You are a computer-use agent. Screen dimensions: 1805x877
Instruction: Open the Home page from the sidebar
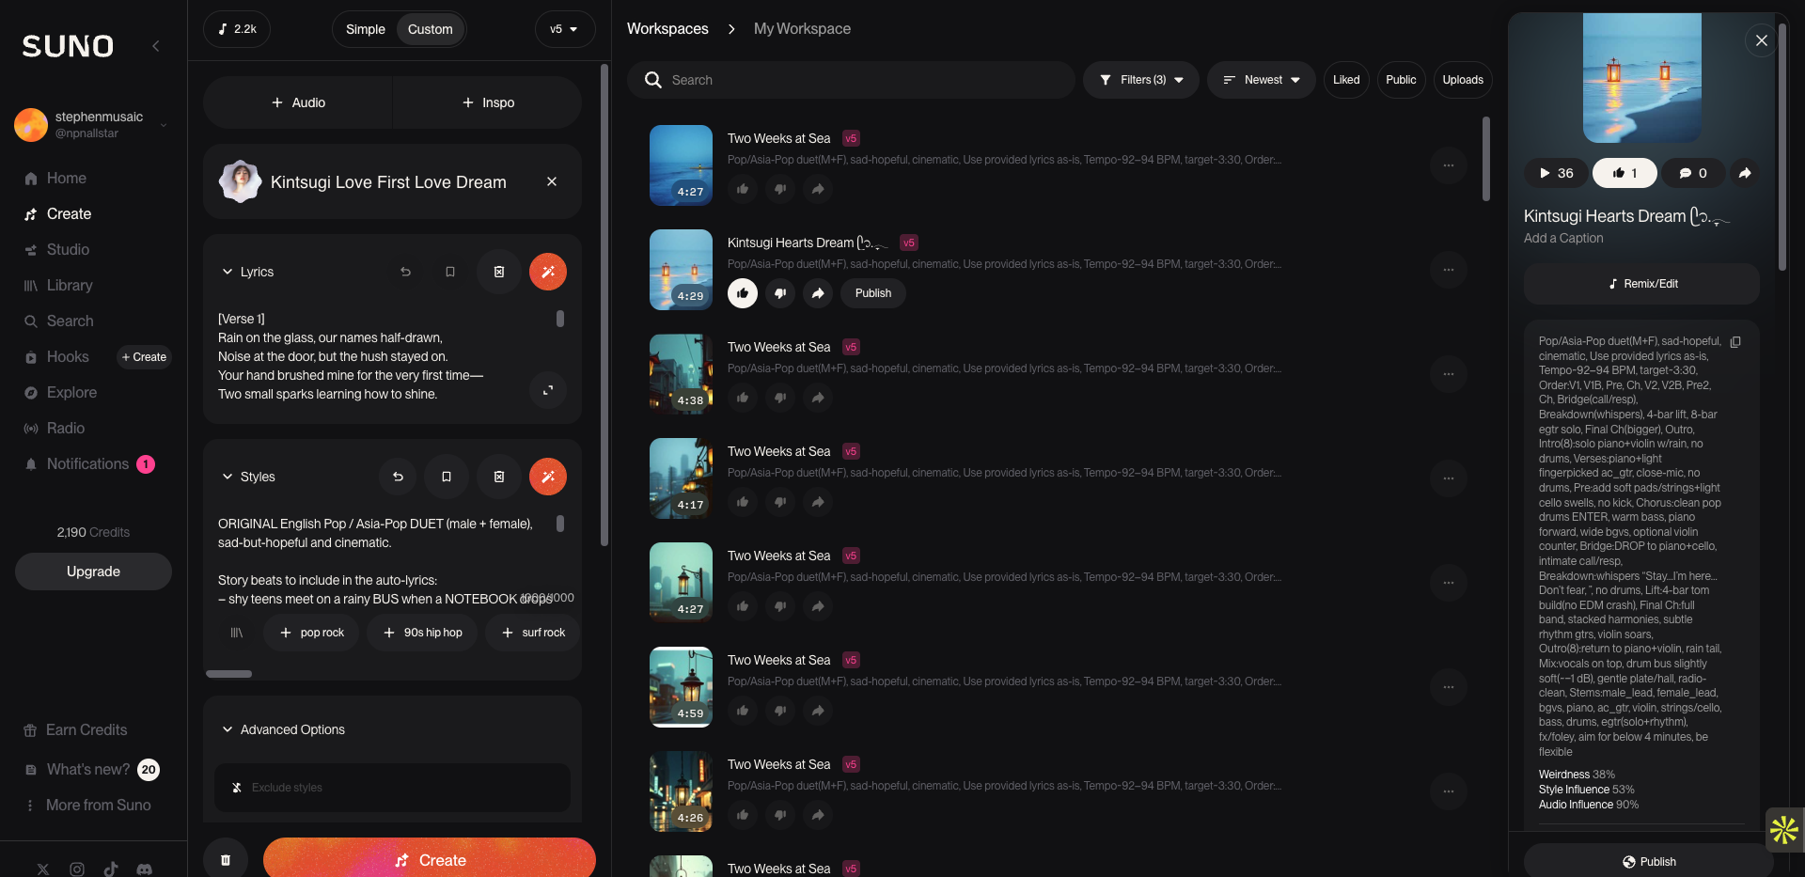coord(55,179)
